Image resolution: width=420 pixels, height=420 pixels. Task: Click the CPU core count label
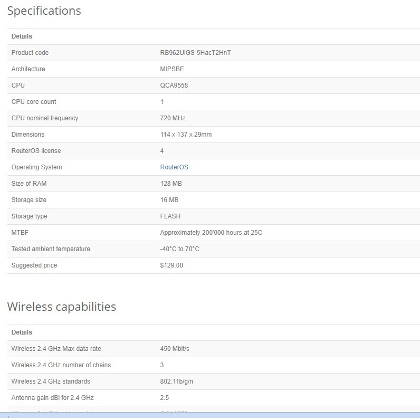tap(34, 102)
